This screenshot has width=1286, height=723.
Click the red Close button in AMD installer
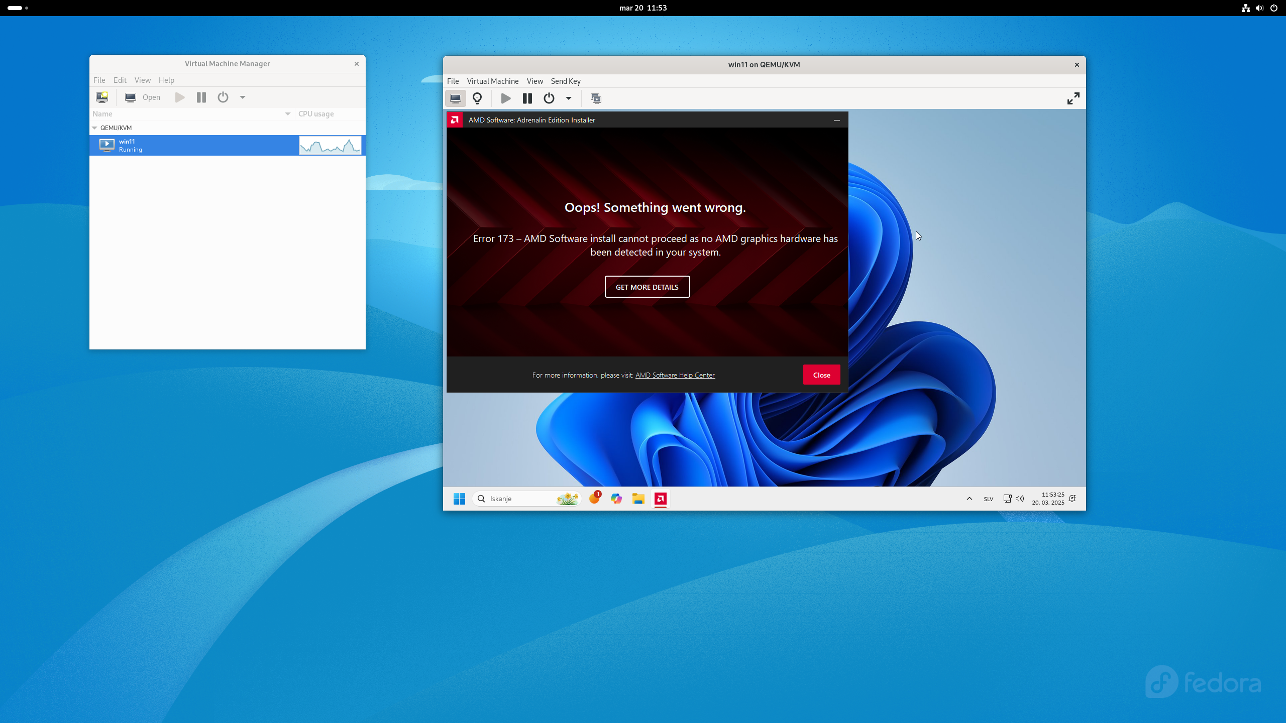point(821,375)
